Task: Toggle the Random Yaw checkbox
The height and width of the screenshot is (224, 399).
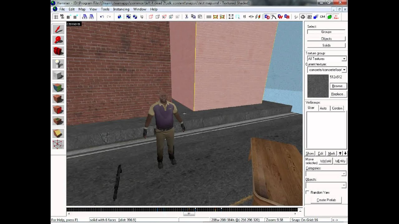Action: [x=308, y=192]
